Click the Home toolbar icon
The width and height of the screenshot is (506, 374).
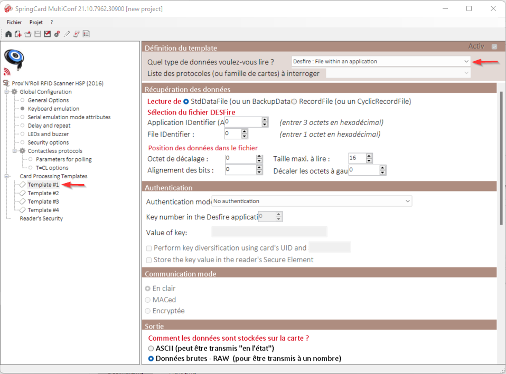point(8,34)
